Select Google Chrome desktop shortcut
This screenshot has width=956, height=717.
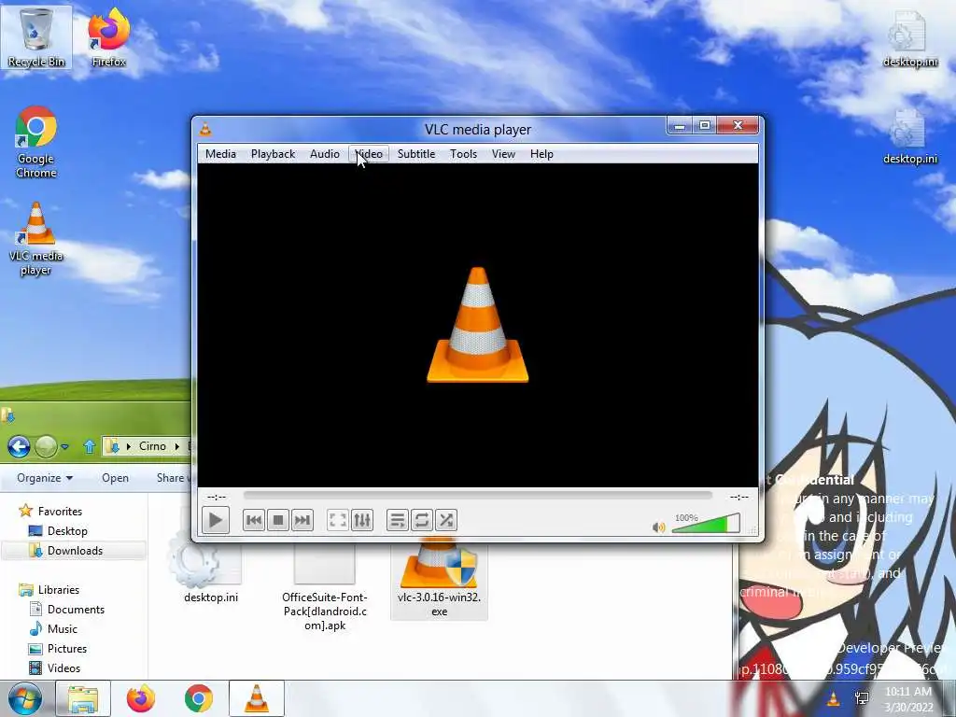(36, 142)
